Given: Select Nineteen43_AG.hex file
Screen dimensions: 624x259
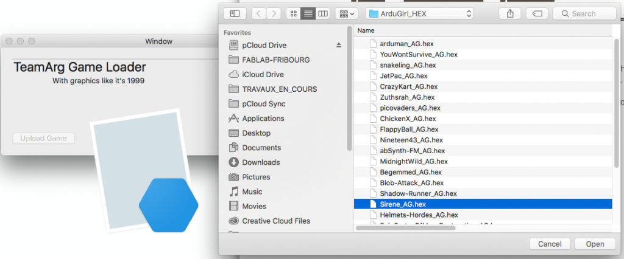Looking at the screenshot, I should pyautogui.click(x=483, y=140).
